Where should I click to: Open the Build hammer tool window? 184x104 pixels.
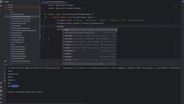pyautogui.click(x=1, y=83)
